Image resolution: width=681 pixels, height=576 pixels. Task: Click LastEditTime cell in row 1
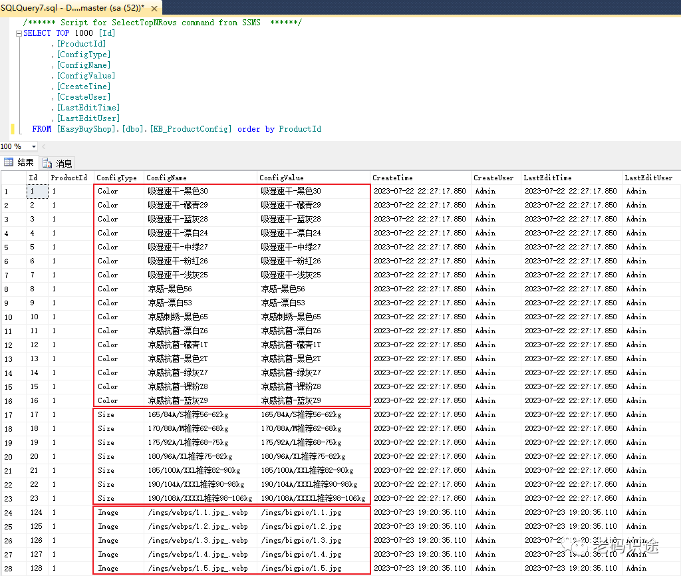571,191
